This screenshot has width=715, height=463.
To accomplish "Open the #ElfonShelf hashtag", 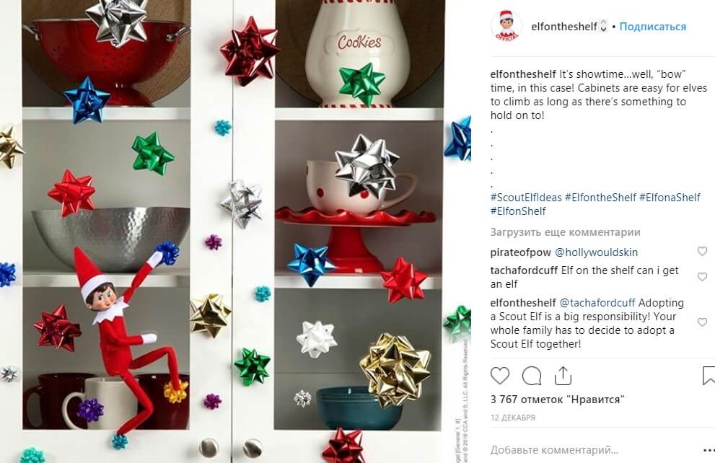I will click(x=518, y=211).
